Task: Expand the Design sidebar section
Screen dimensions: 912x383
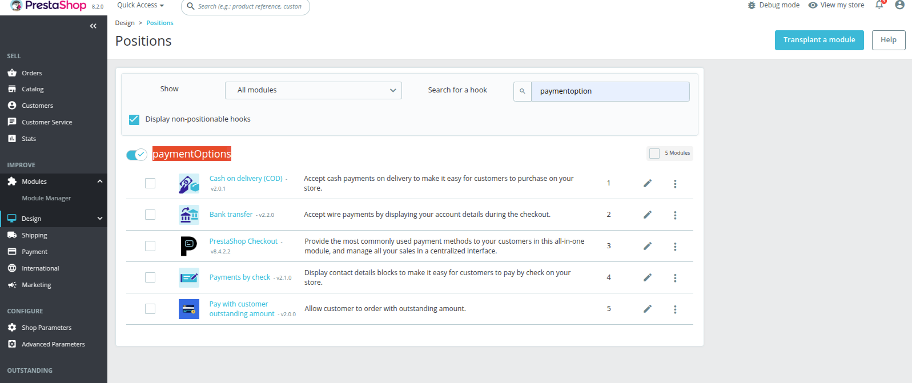Action: coord(100,219)
